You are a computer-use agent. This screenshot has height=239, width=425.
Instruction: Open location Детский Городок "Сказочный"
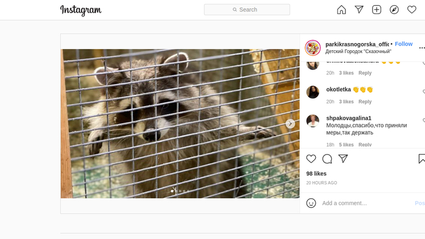tap(358, 51)
